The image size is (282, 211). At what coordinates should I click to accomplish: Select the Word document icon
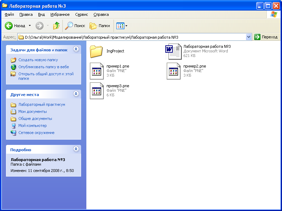173,51
